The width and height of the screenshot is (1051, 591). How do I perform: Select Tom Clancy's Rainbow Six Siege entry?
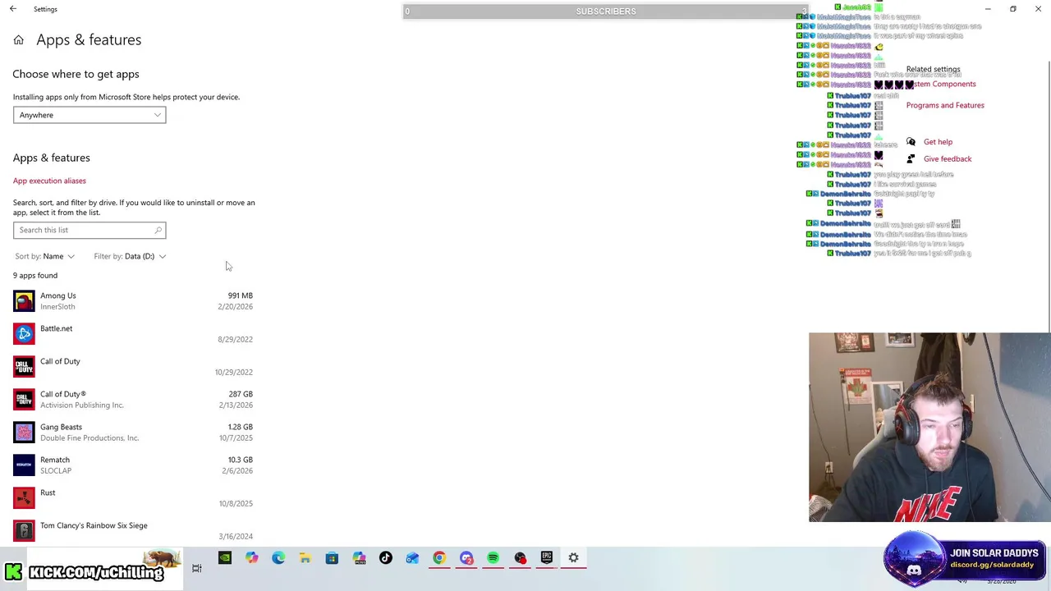tap(133, 531)
